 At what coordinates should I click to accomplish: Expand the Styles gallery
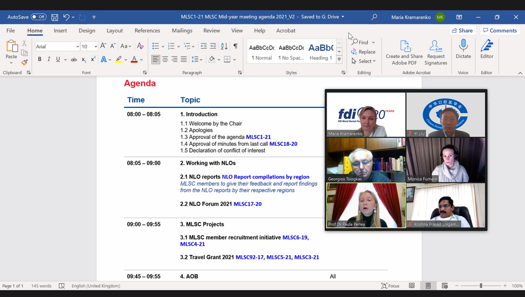pos(339,60)
